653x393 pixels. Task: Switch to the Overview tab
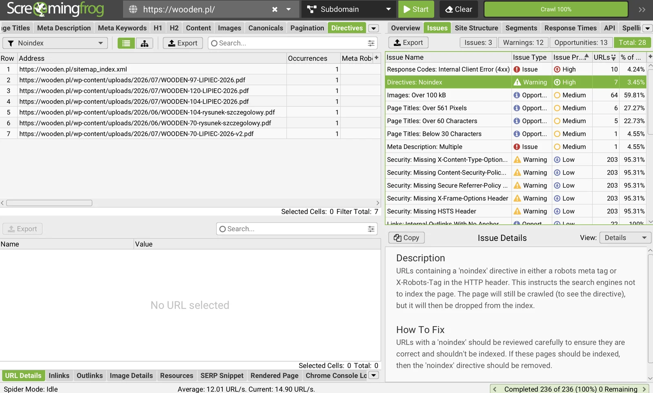[405, 28]
